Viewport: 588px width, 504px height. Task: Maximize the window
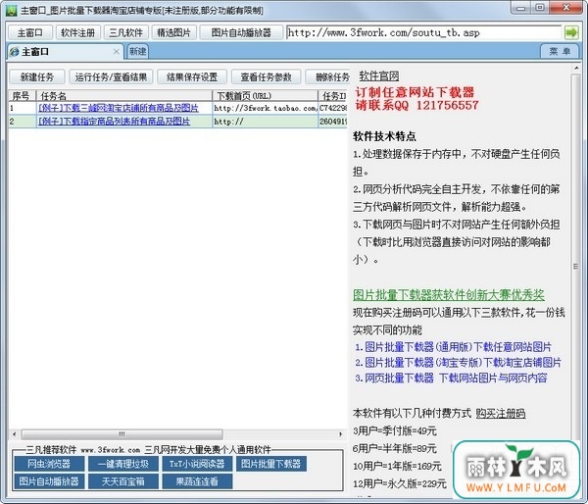tap(540, 8)
